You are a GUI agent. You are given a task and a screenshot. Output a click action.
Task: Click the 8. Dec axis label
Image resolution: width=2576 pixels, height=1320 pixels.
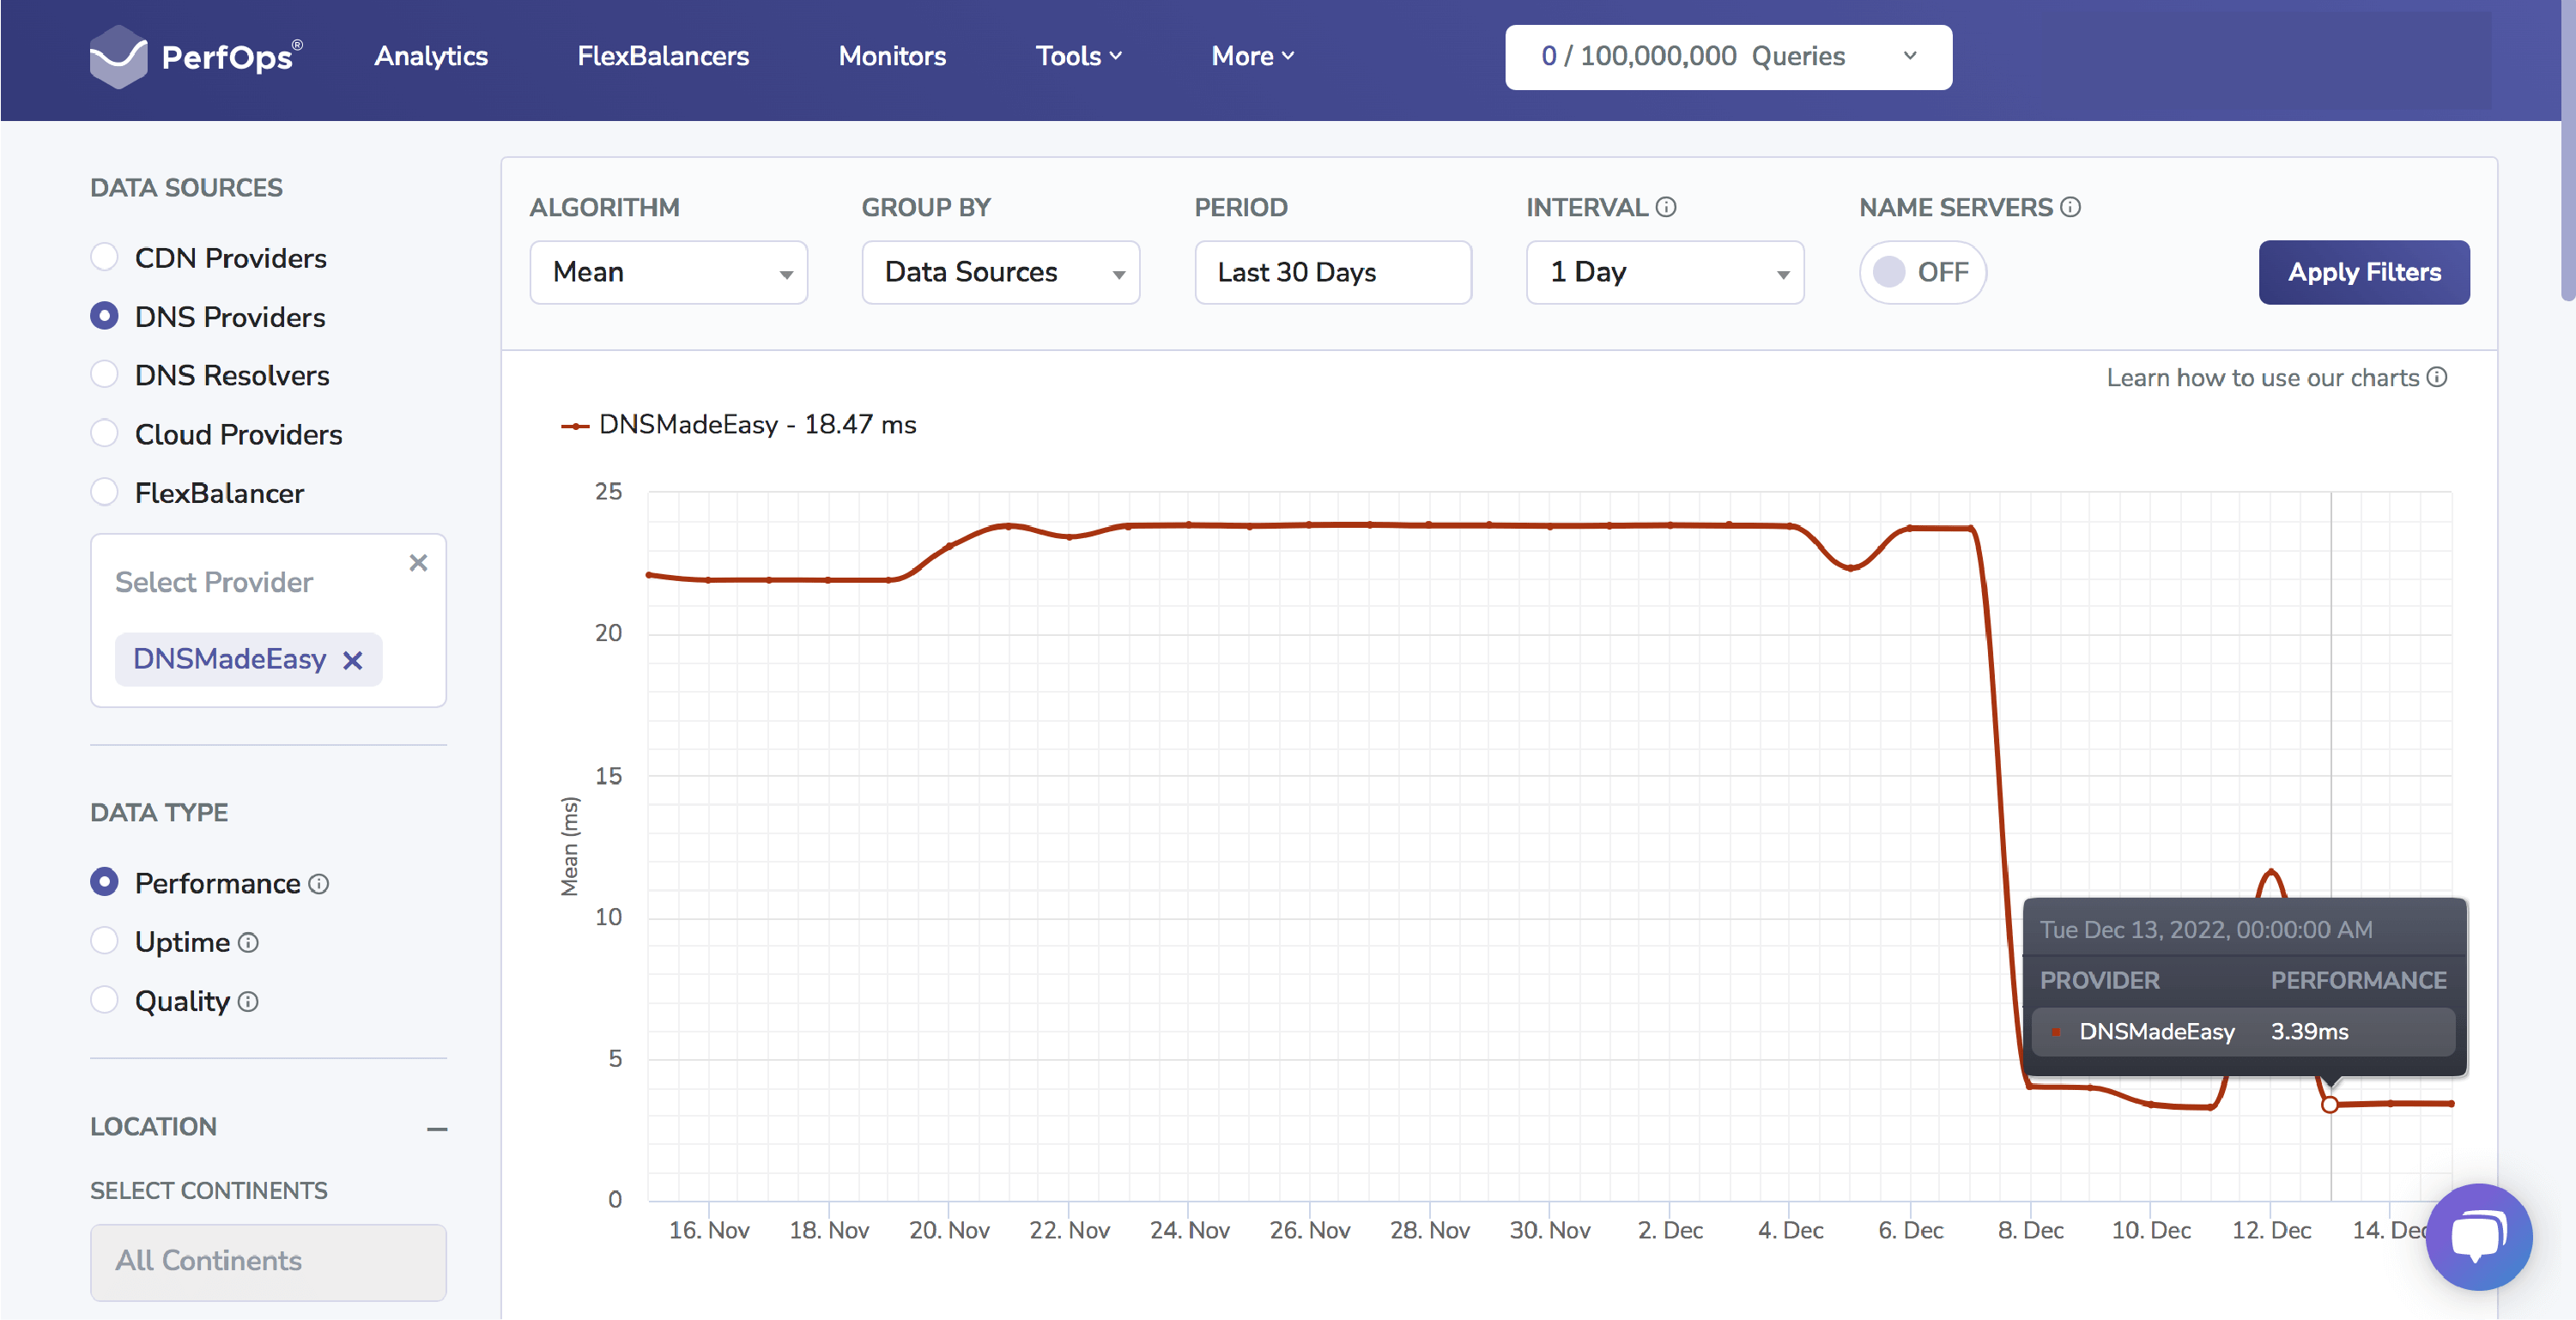pos(2030,1231)
